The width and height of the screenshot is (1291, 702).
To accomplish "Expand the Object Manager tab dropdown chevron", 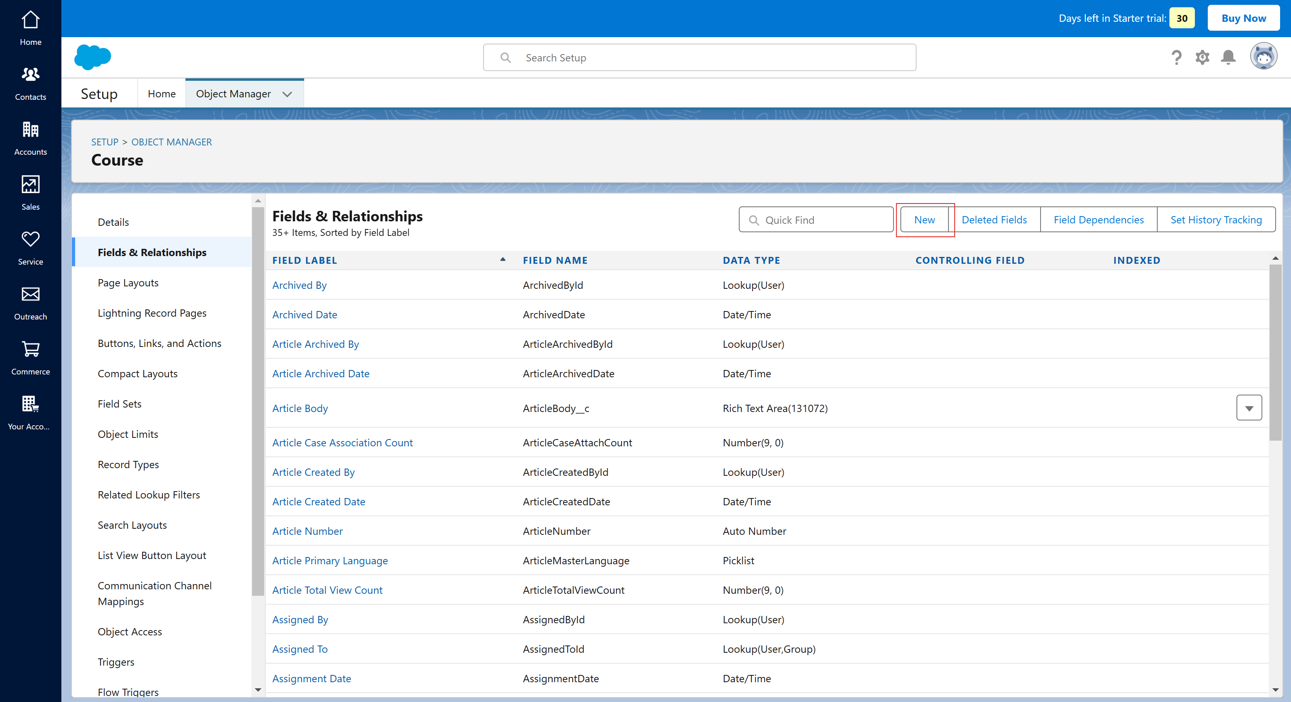I will click(287, 94).
